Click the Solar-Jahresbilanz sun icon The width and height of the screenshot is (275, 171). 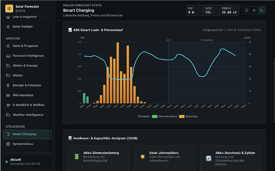143,157
